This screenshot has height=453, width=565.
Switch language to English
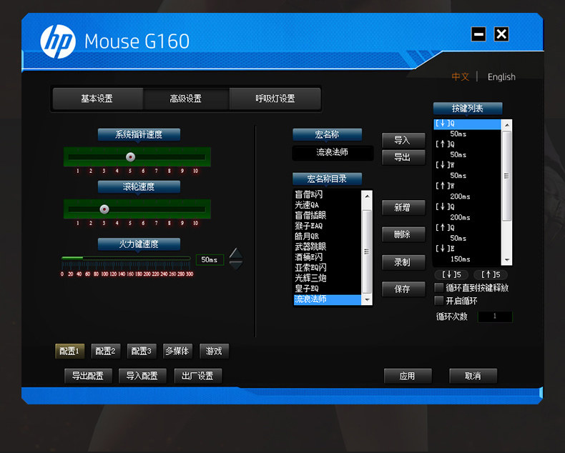click(x=501, y=76)
